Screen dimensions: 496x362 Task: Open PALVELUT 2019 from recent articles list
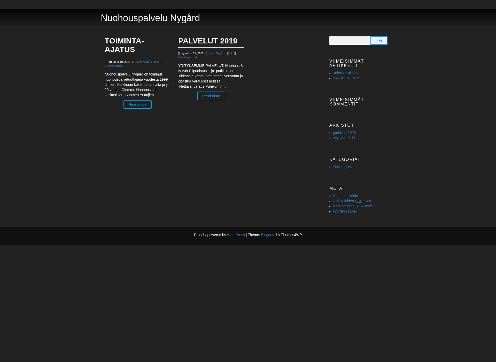(x=347, y=78)
